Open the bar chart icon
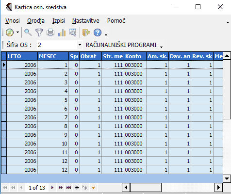This screenshot has height=194, width=231. click(x=62, y=32)
